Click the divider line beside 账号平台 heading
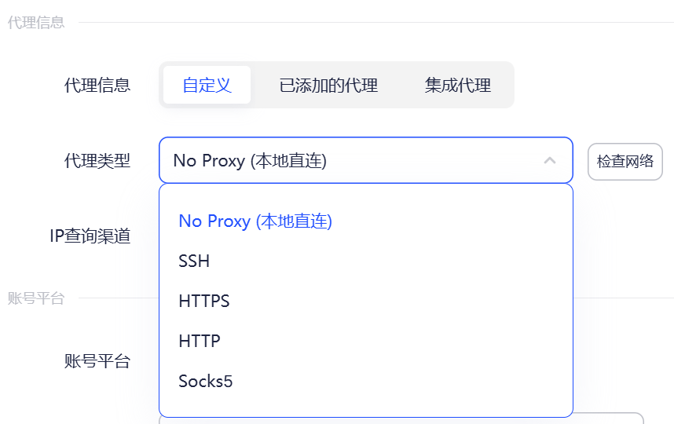This screenshot has width=674, height=424. (x=621, y=298)
